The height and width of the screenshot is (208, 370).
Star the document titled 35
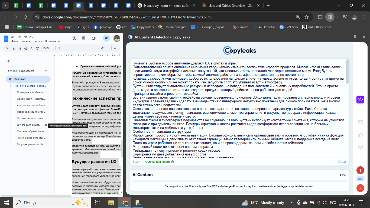(20, 37)
